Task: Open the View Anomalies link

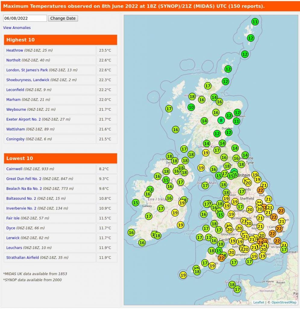Action: tap(17, 28)
